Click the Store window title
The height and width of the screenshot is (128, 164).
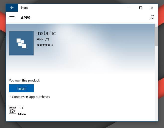tap(24, 8)
